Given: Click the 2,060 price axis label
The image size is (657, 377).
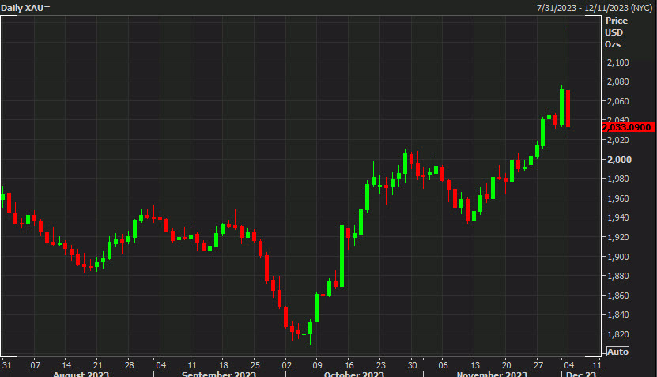Looking at the screenshot, I should 618,101.
